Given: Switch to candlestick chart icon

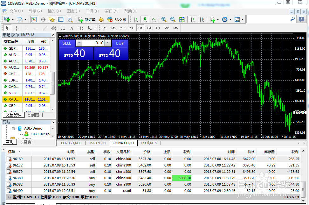Looking at the screenshot, I should (145, 19).
